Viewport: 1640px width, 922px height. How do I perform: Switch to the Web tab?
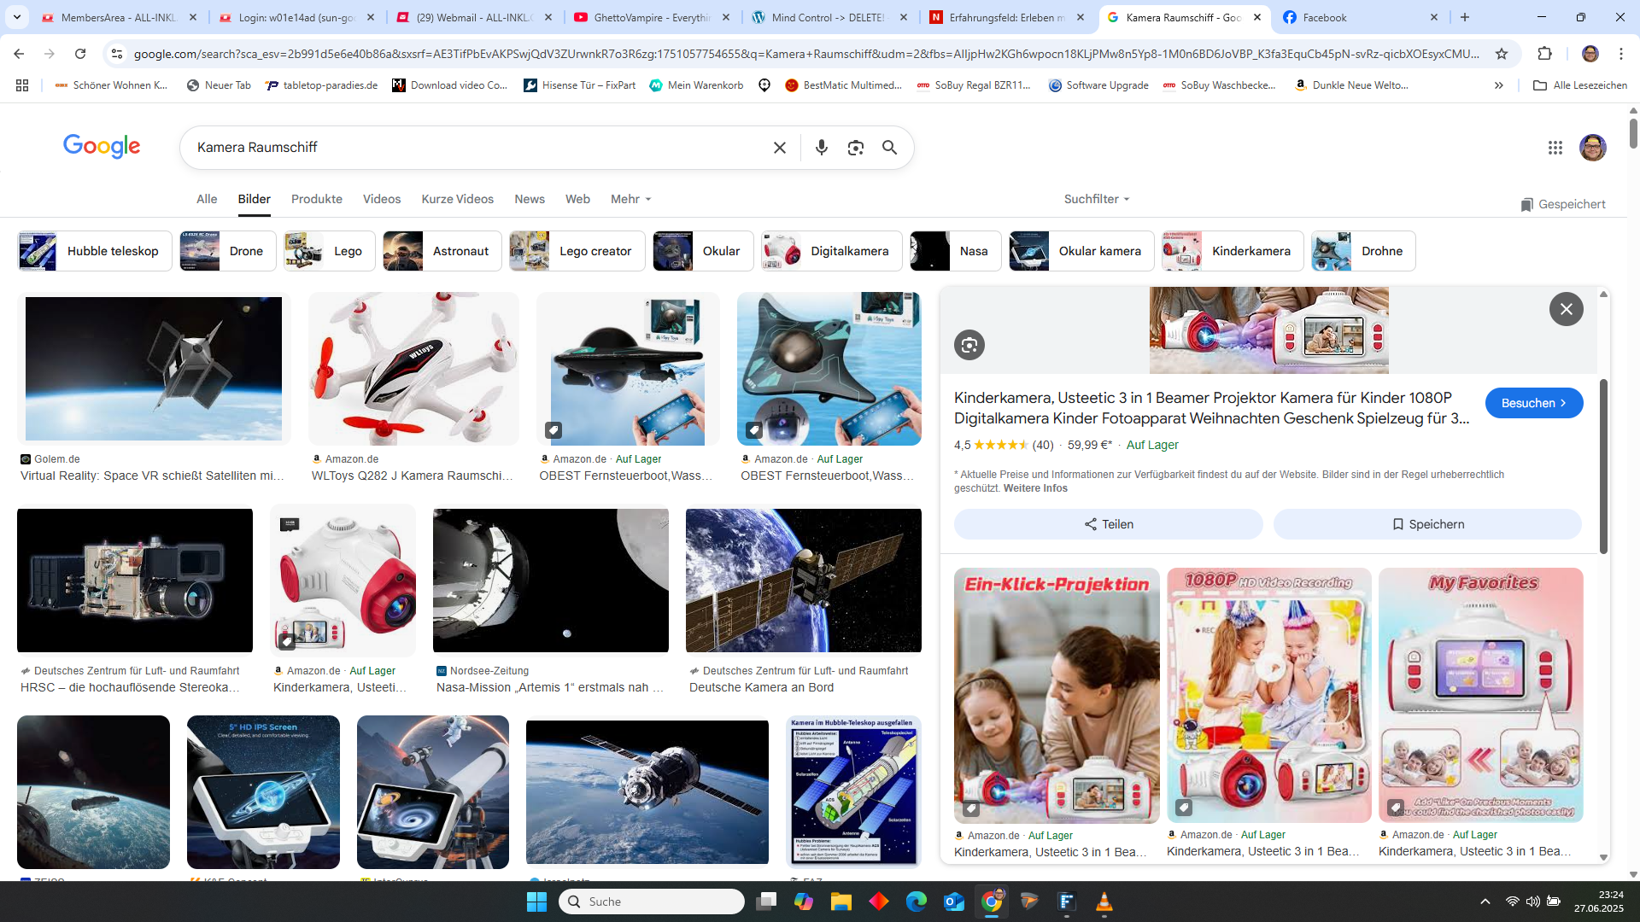coord(577,199)
